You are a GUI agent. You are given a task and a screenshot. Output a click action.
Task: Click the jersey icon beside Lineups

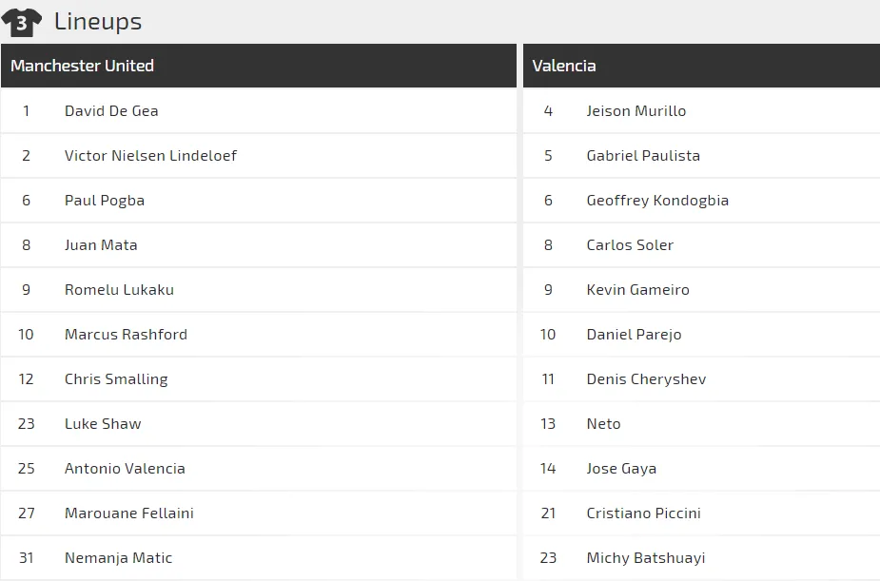21,21
